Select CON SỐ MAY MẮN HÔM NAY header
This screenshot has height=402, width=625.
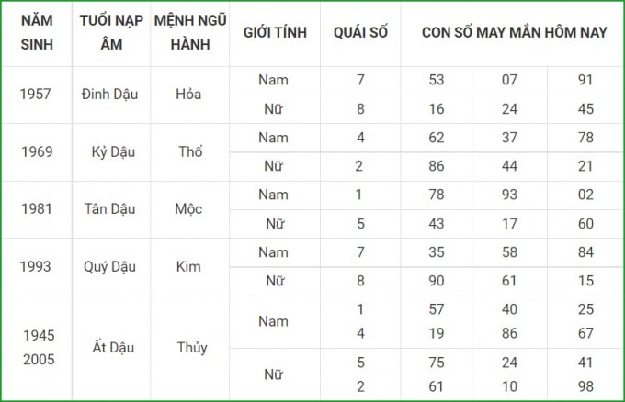tap(514, 33)
